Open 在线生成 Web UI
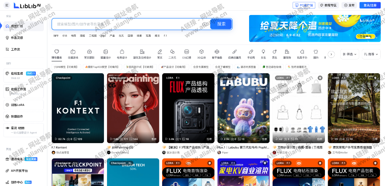The height and width of the screenshot is (186, 385). point(24,76)
